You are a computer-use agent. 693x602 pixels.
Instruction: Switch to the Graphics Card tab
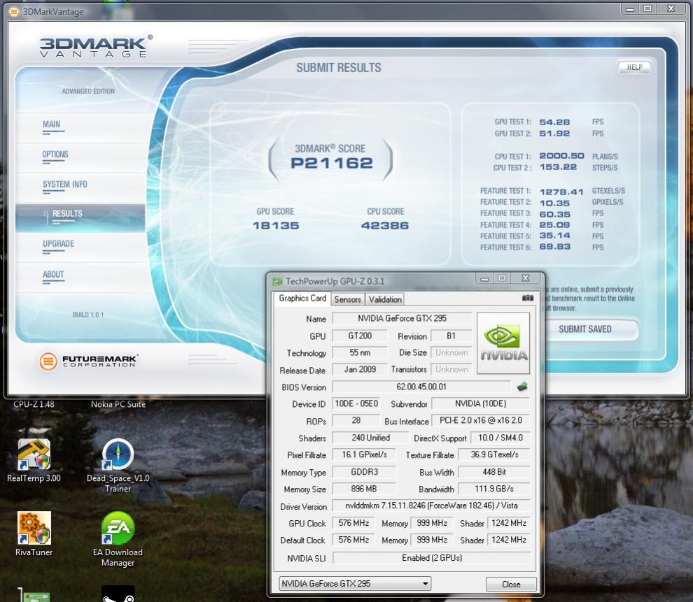point(302,299)
